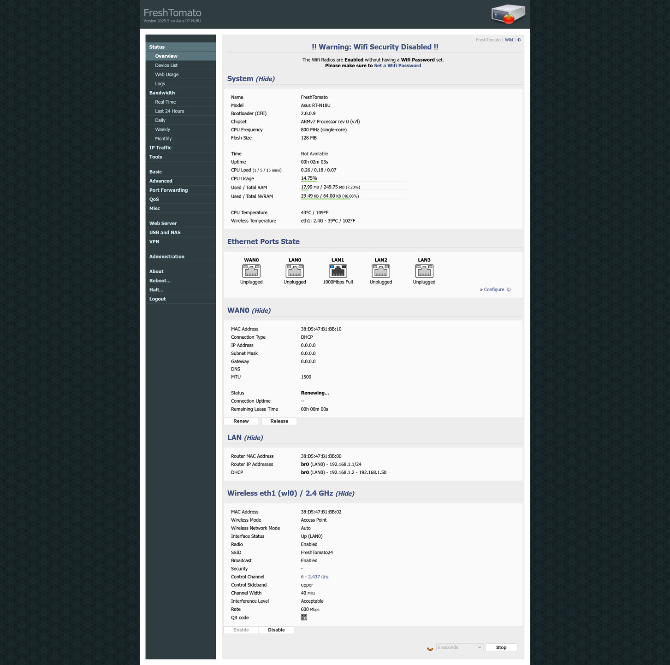Click the Asus RT-N18U model value

pyautogui.click(x=315, y=106)
